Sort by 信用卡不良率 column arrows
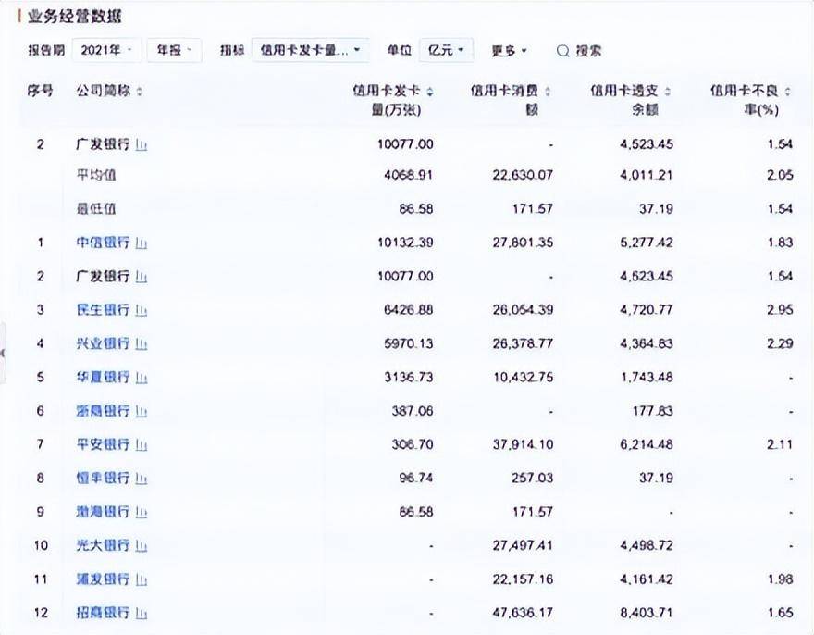The image size is (814, 635). pos(788,92)
